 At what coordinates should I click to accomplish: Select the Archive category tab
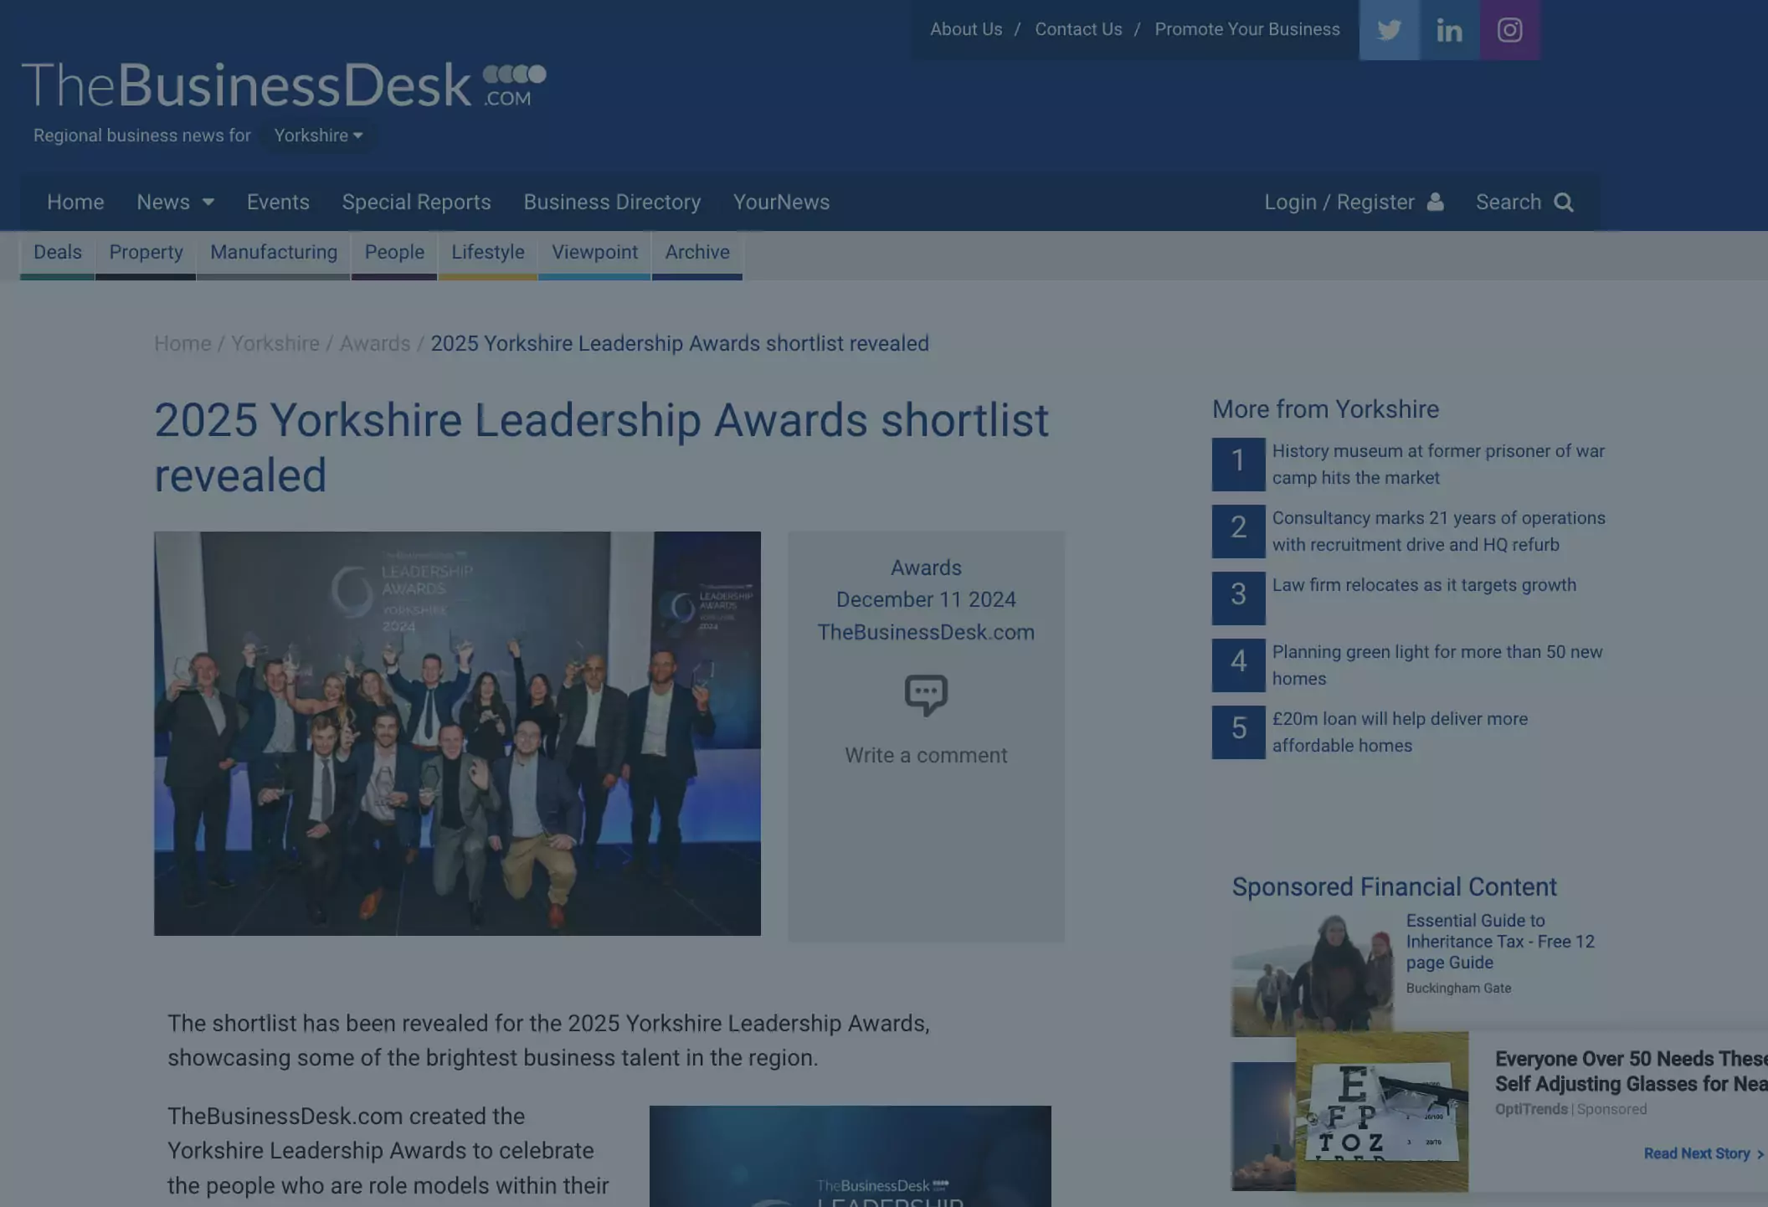tap(697, 254)
